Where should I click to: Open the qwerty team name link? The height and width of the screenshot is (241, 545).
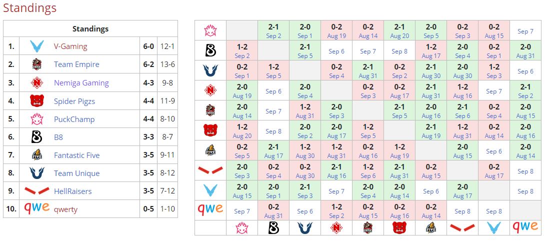point(65,209)
